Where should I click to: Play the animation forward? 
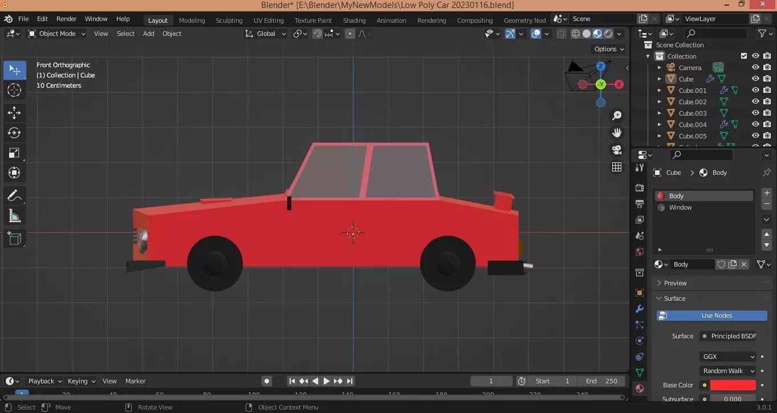326,381
